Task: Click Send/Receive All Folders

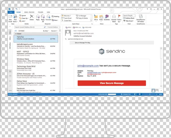Action: [x=141, y=18]
